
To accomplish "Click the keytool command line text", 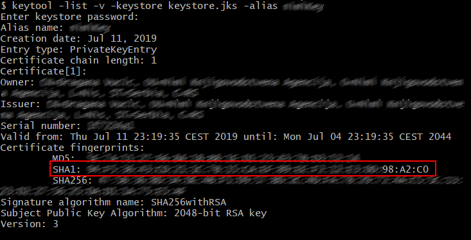I will click(x=162, y=6).
